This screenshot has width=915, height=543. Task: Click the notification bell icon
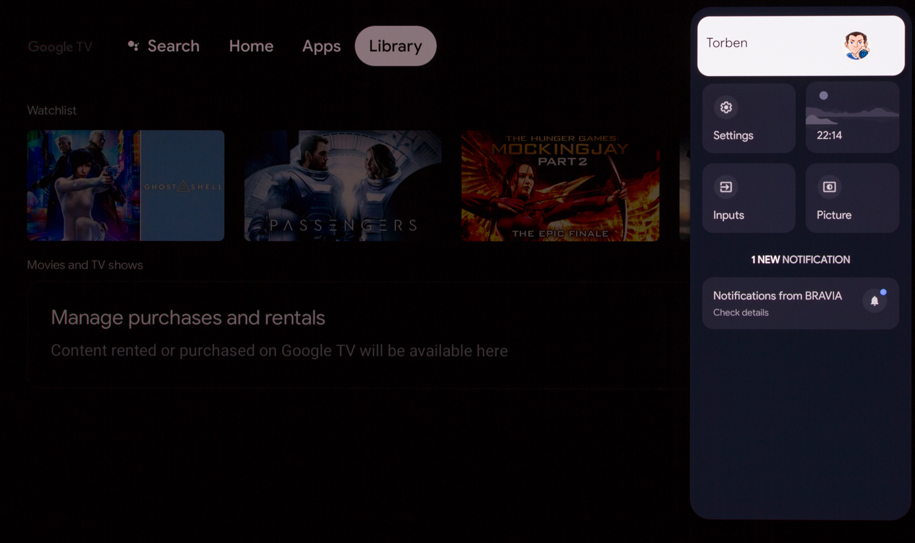(x=875, y=300)
